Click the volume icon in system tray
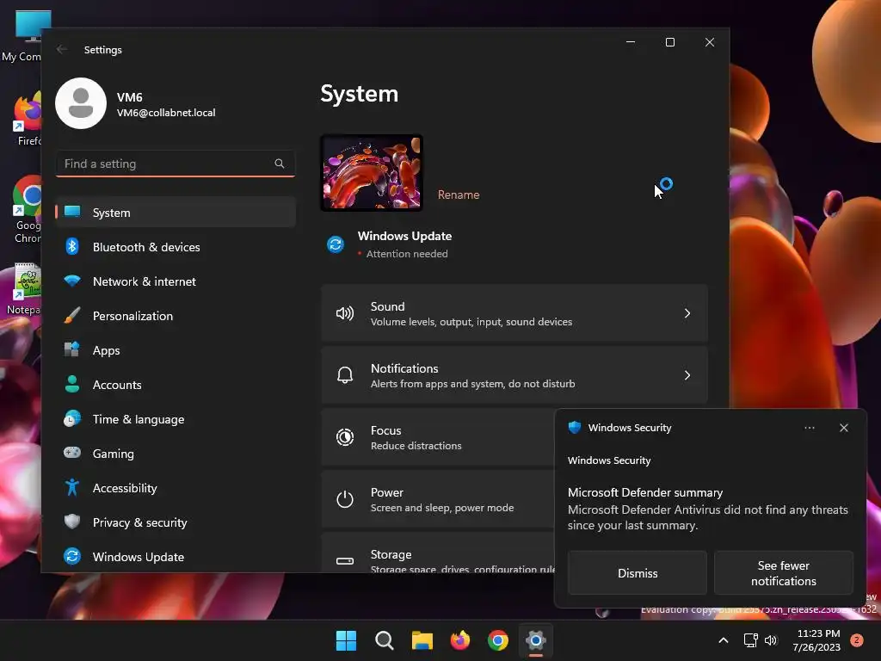The width and height of the screenshot is (881, 661). pos(771,640)
